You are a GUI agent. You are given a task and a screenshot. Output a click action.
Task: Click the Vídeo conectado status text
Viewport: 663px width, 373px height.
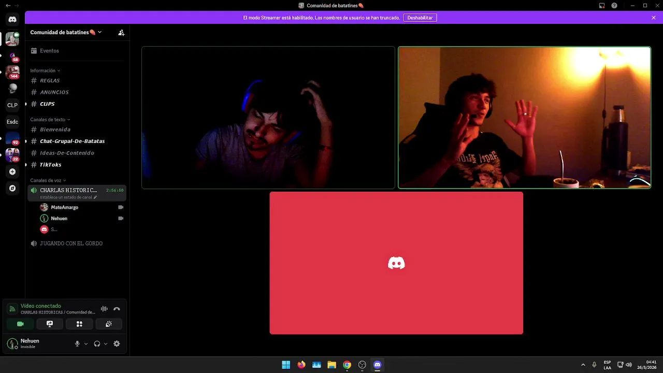(x=41, y=306)
